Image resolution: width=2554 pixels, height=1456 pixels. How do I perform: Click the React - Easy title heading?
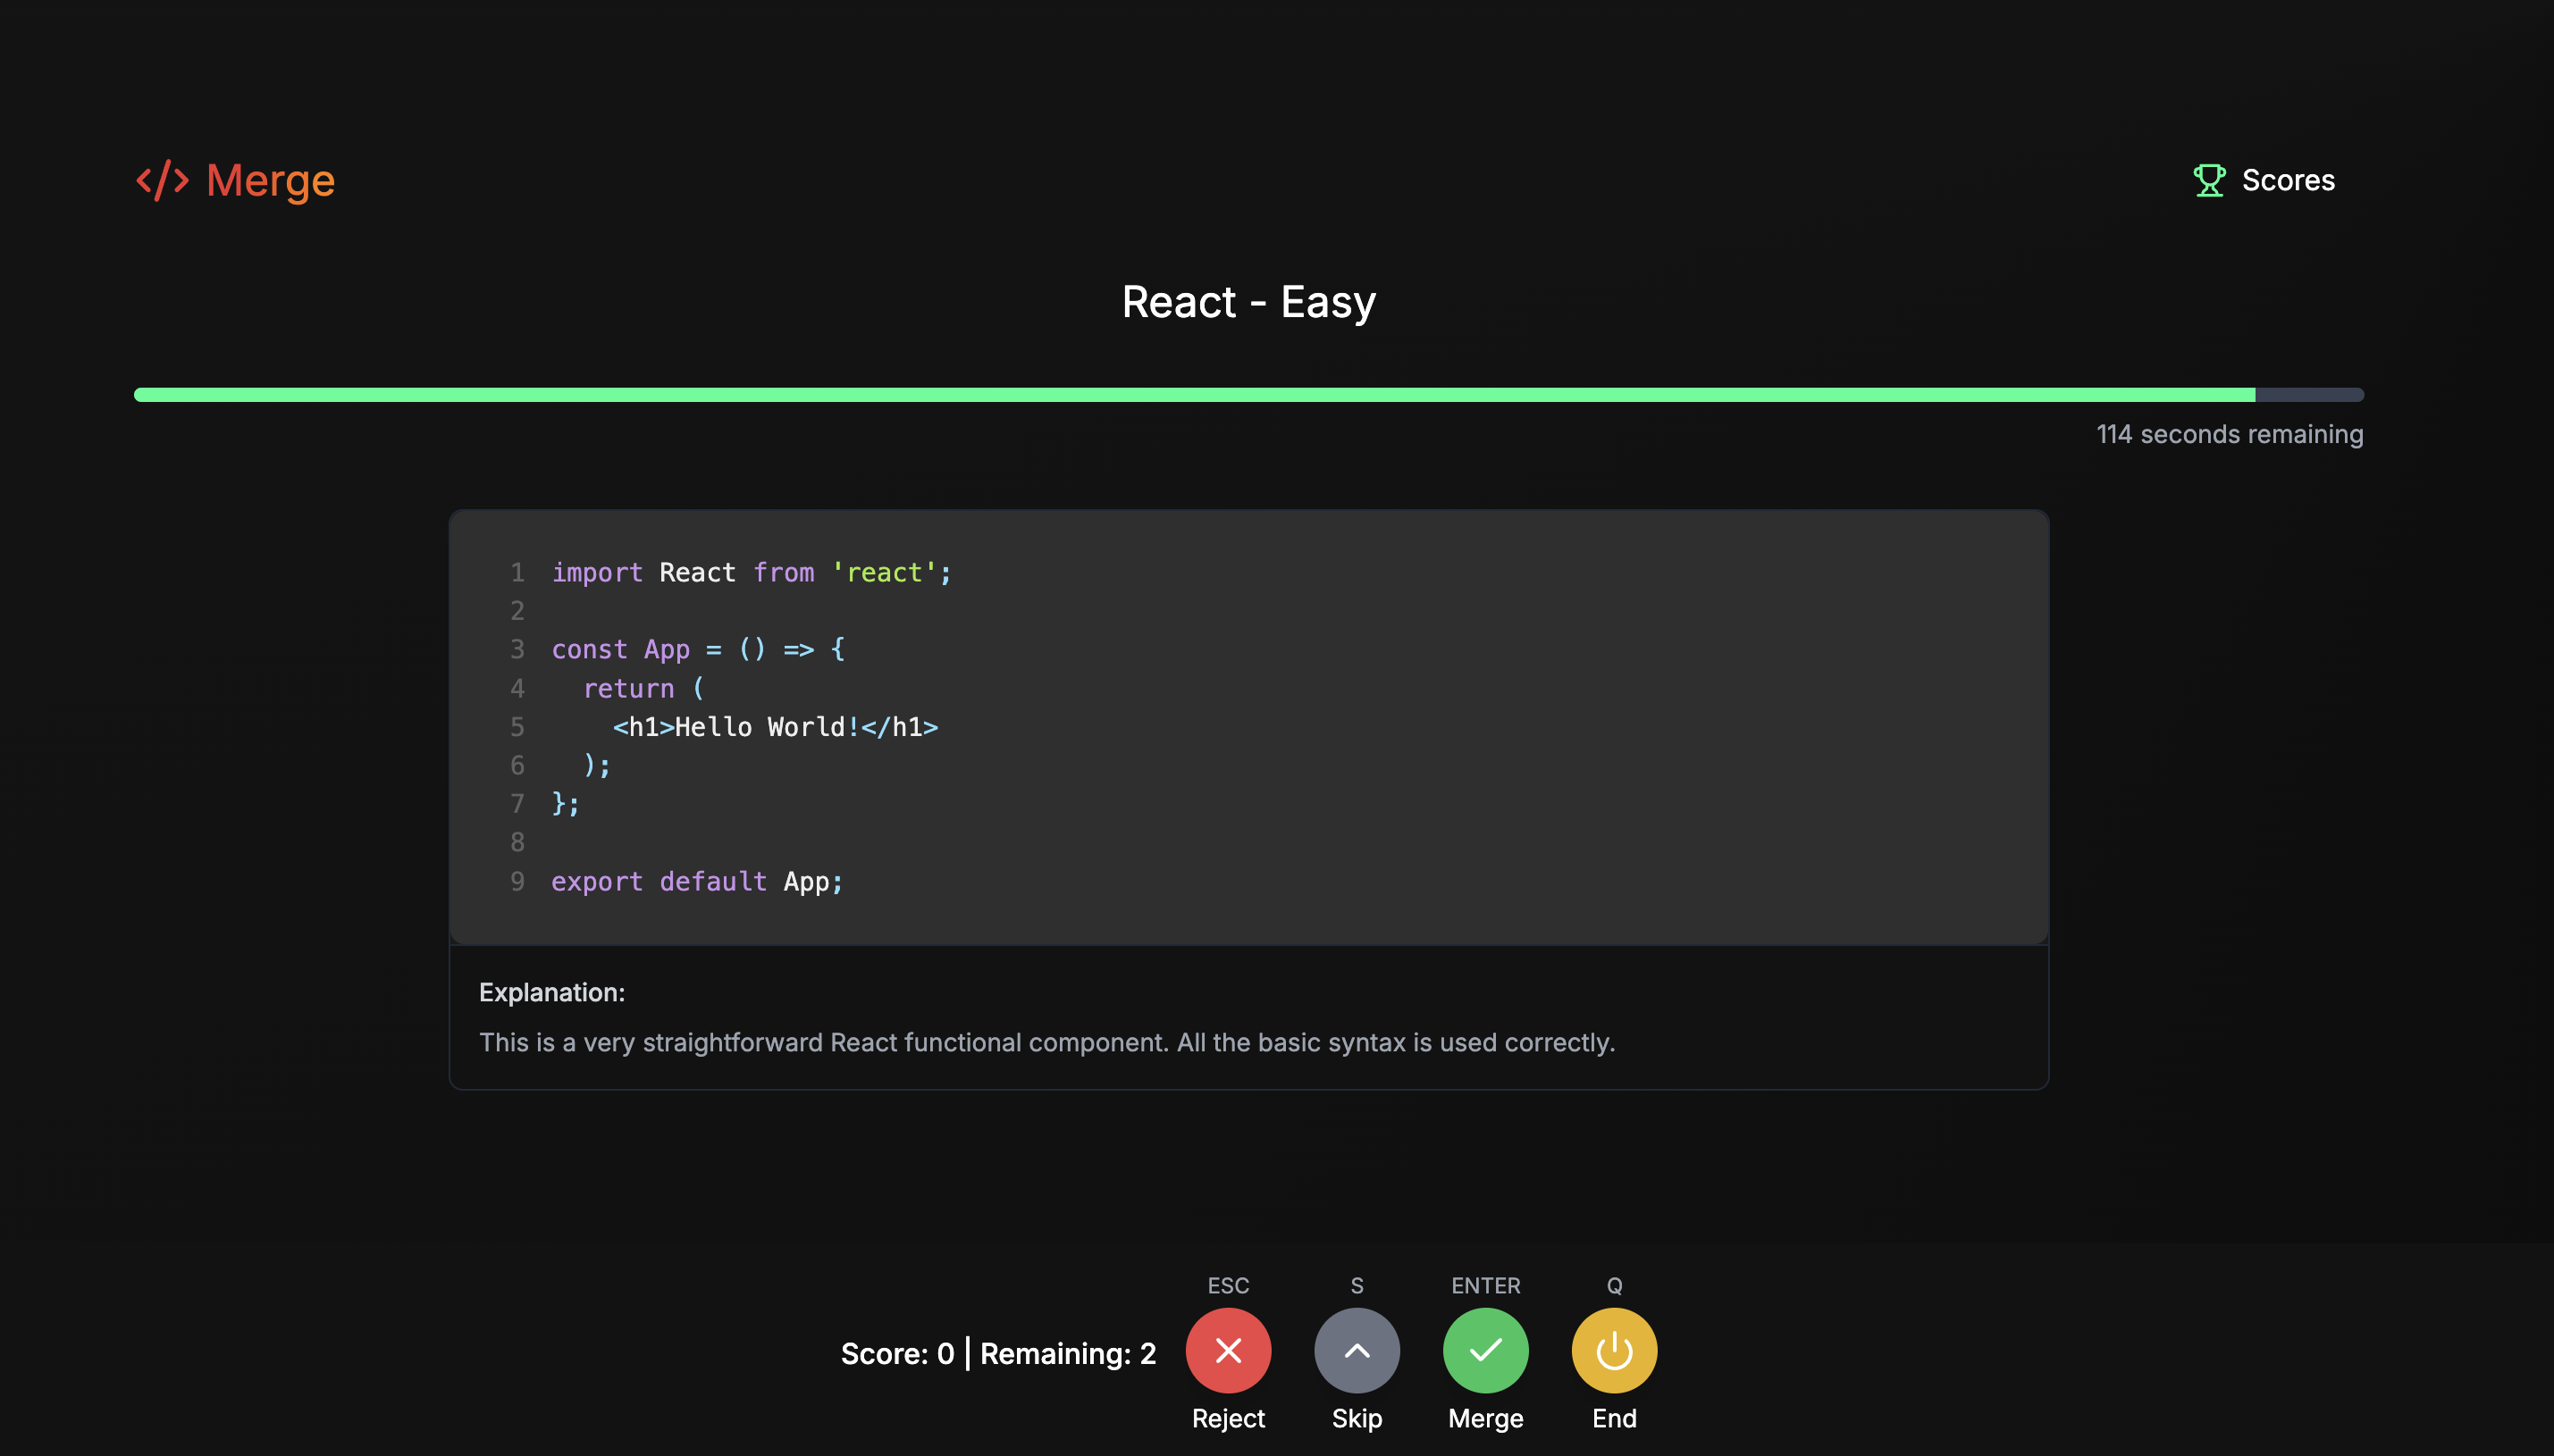coord(1248,302)
